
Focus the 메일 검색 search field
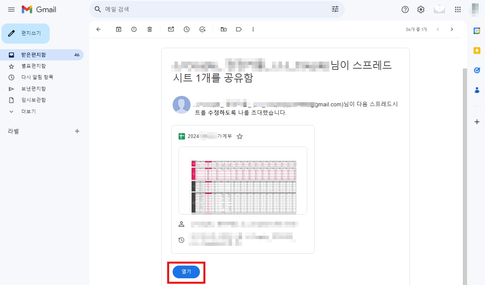pos(217,9)
